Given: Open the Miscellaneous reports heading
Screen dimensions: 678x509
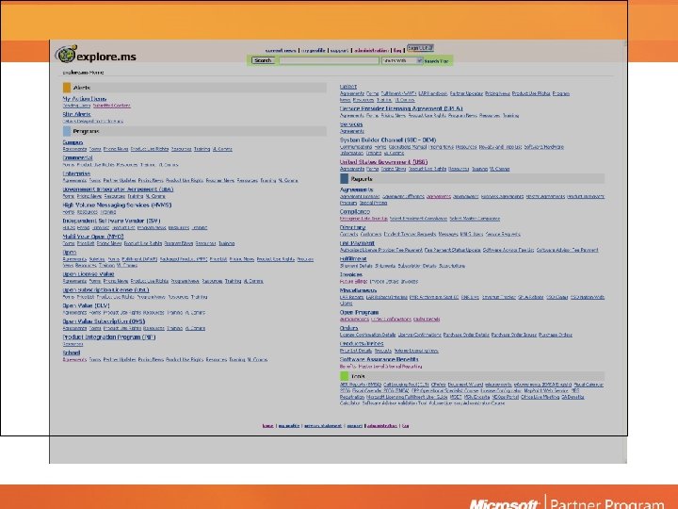Looking at the screenshot, I should (x=358, y=290).
